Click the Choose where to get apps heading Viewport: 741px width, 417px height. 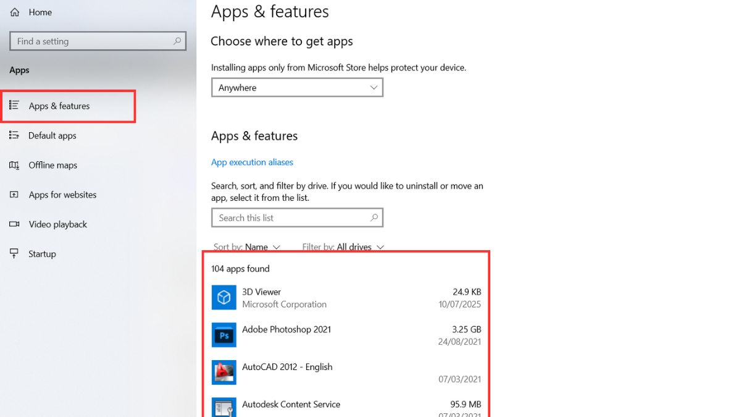[x=282, y=41]
